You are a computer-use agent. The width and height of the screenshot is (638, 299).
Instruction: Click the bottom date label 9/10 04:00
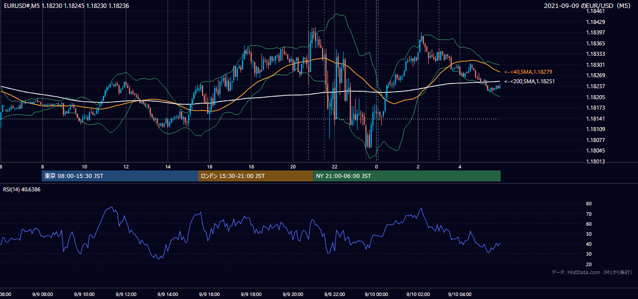point(460,295)
